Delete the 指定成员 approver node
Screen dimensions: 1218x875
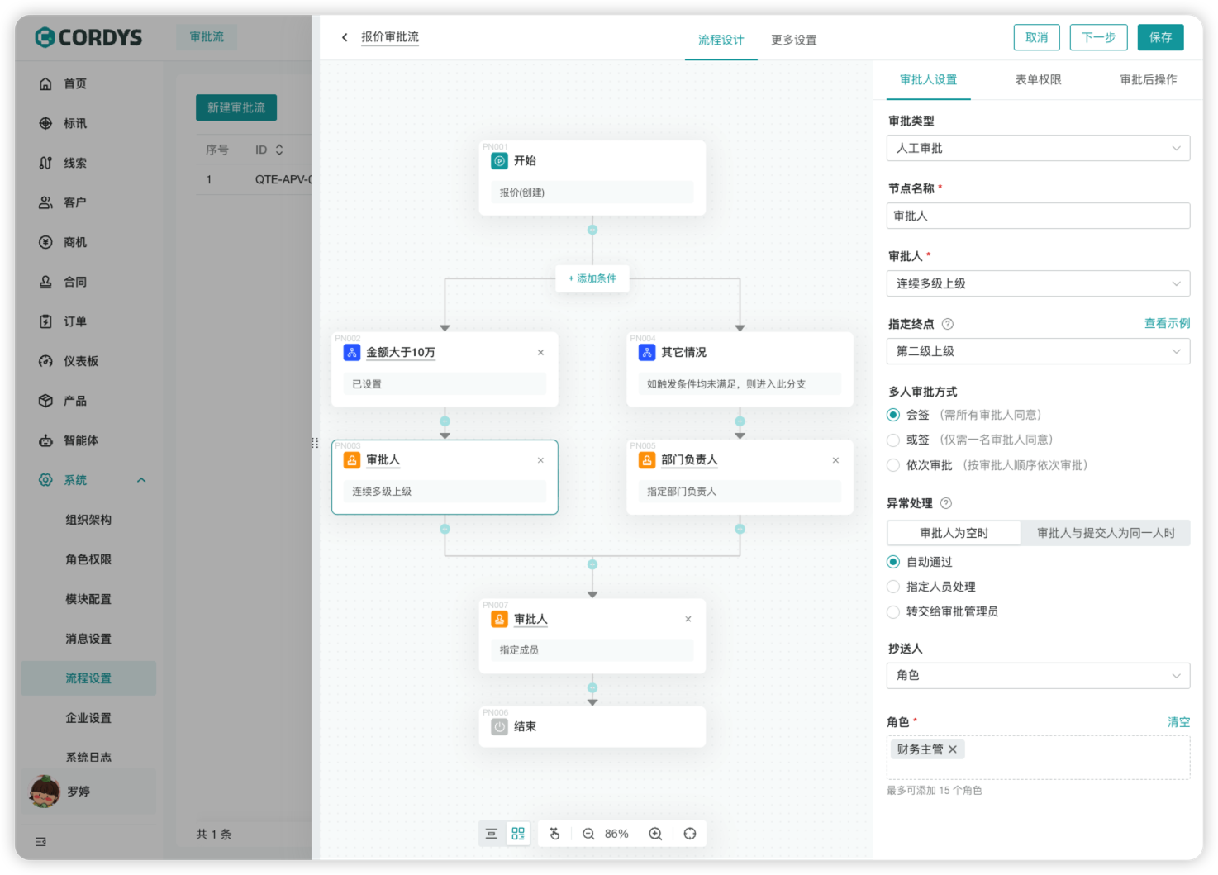688,619
